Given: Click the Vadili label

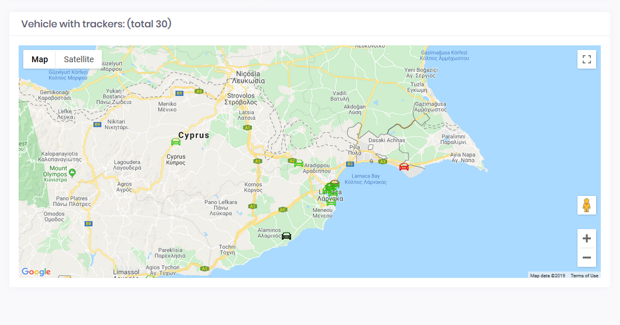Looking at the screenshot, I should click(339, 96).
